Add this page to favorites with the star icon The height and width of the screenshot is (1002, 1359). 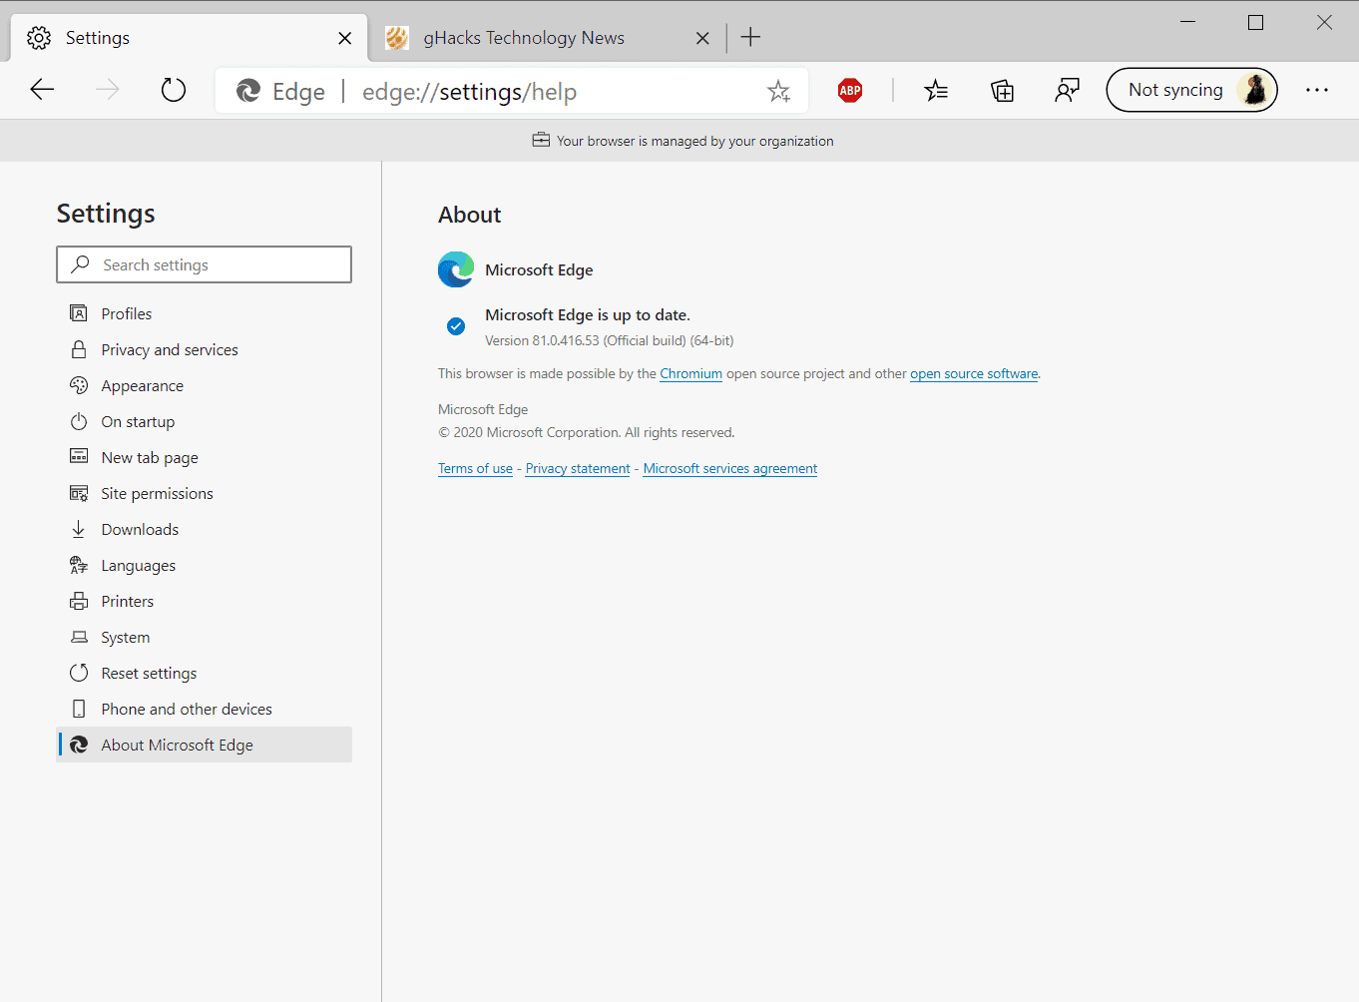(x=778, y=92)
